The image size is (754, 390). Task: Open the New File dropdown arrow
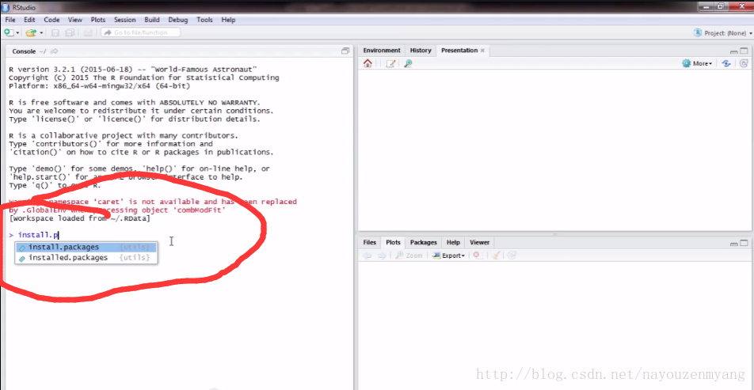(17, 33)
